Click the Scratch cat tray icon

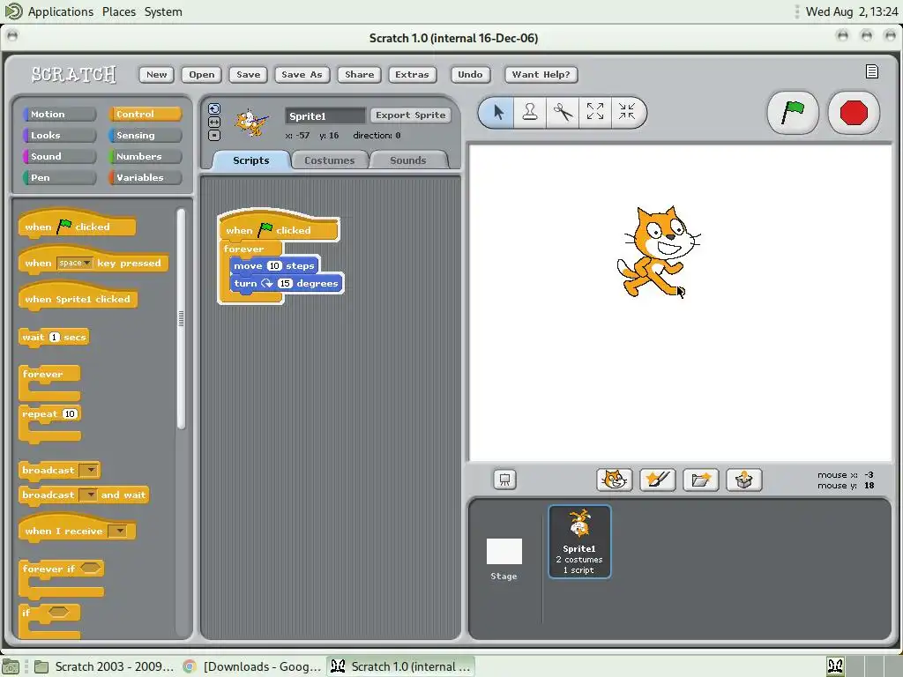pyautogui.click(x=836, y=666)
